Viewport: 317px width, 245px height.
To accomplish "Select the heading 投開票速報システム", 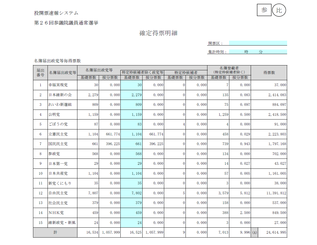I will coord(56,13).
